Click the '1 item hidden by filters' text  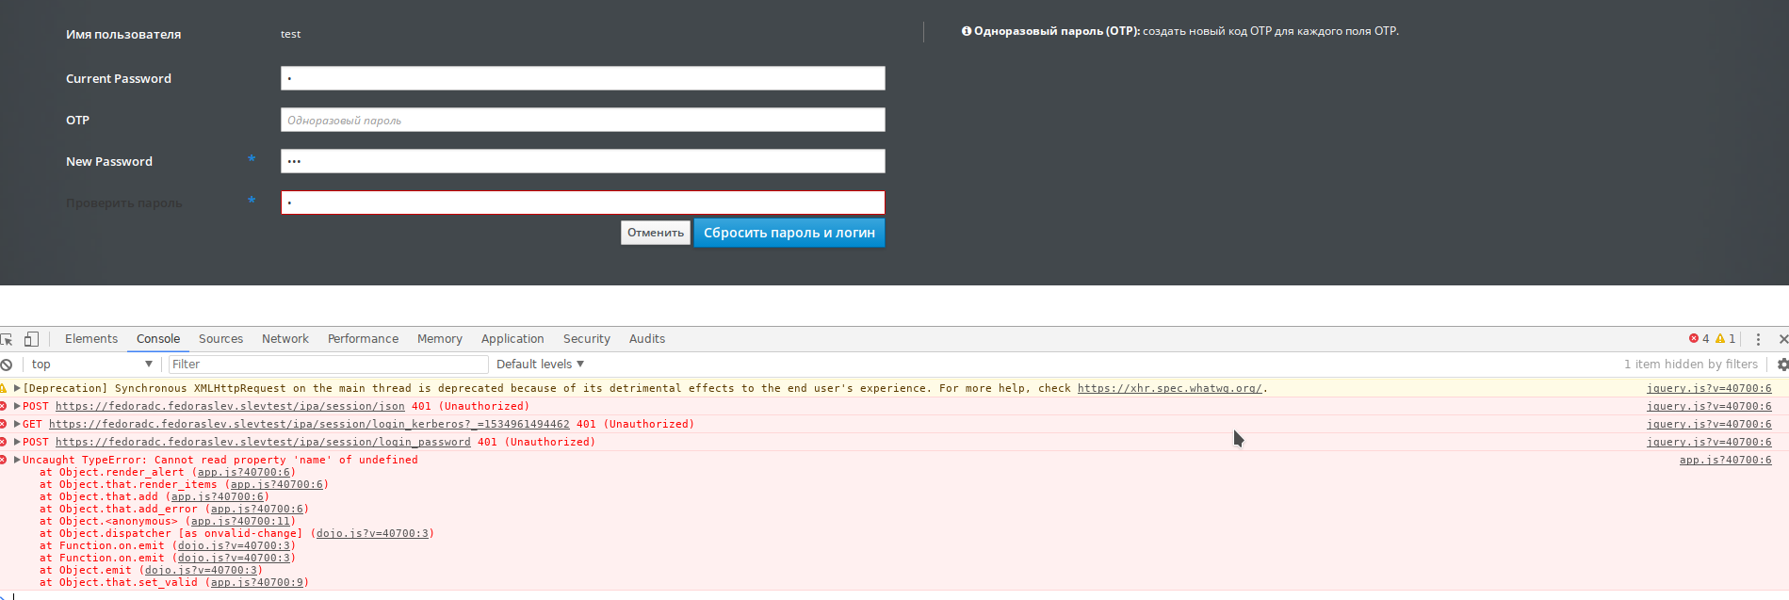tap(1690, 365)
